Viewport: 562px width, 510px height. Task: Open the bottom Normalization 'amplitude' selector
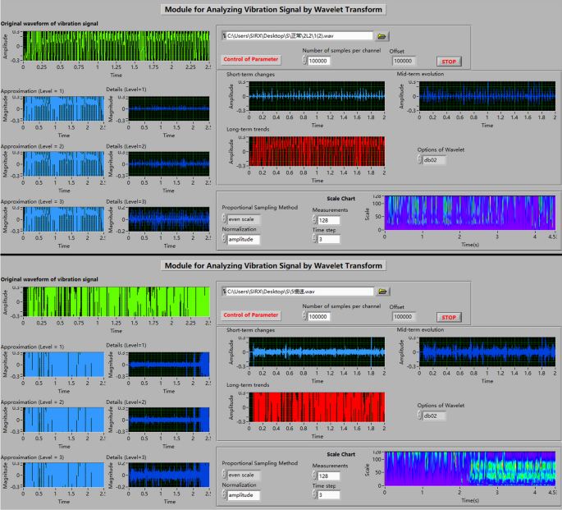243,495
